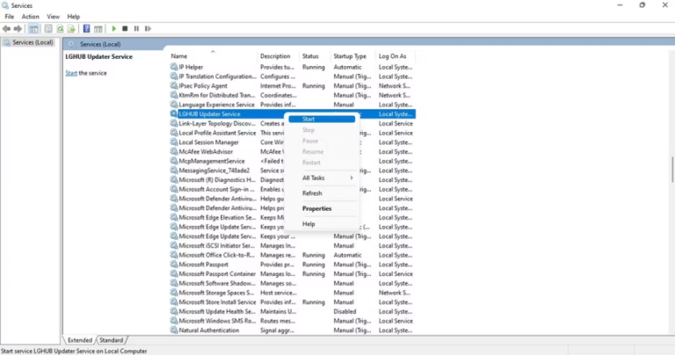675x355 pixels.
Task: Click the Export List toolbar icon
Action: [70, 28]
